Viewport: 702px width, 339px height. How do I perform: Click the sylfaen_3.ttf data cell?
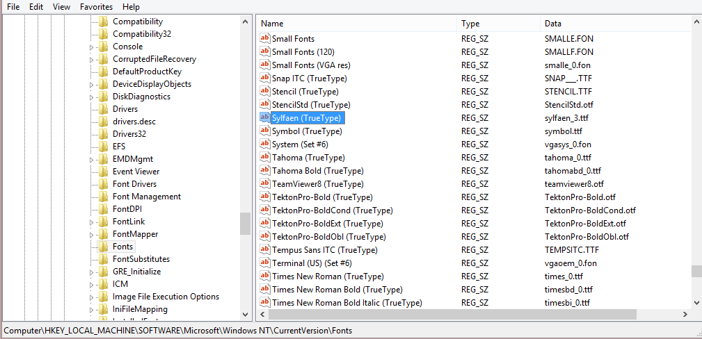point(566,117)
